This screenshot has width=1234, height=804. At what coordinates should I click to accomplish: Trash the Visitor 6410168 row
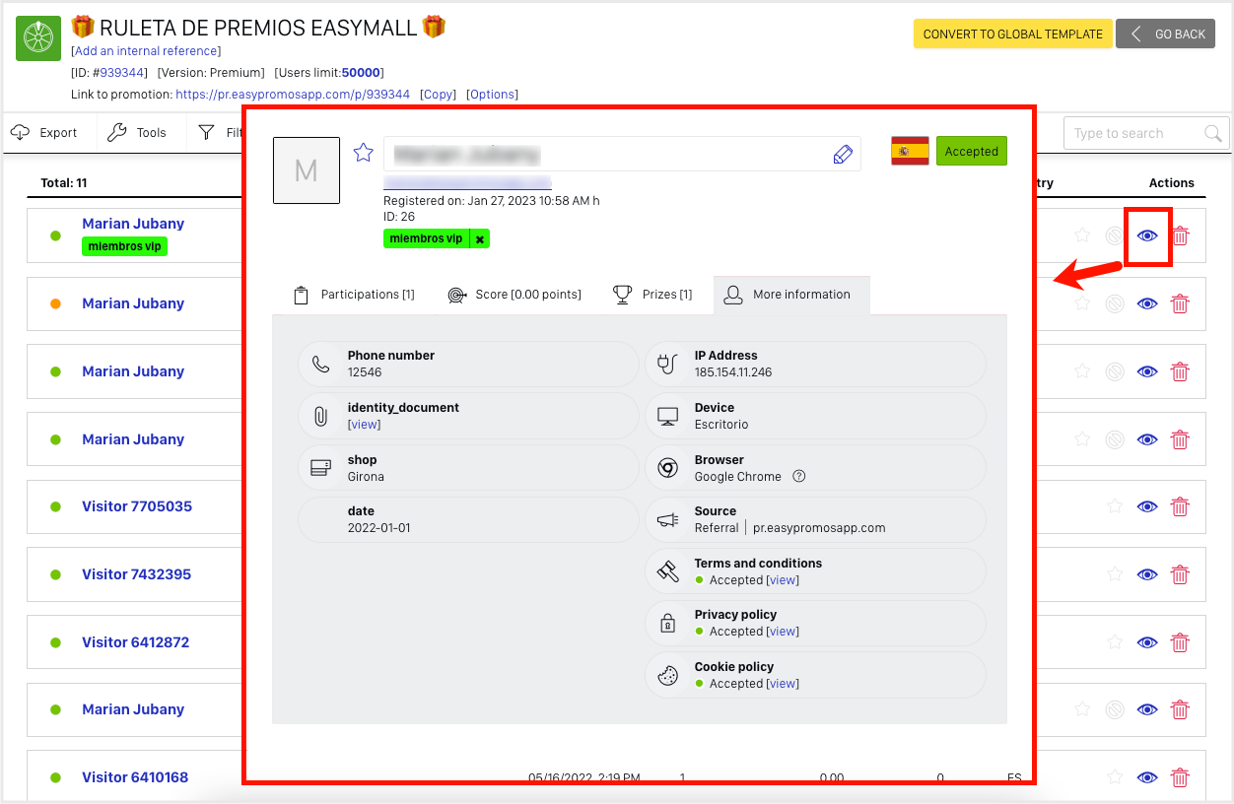pyautogui.click(x=1180, y=777)
